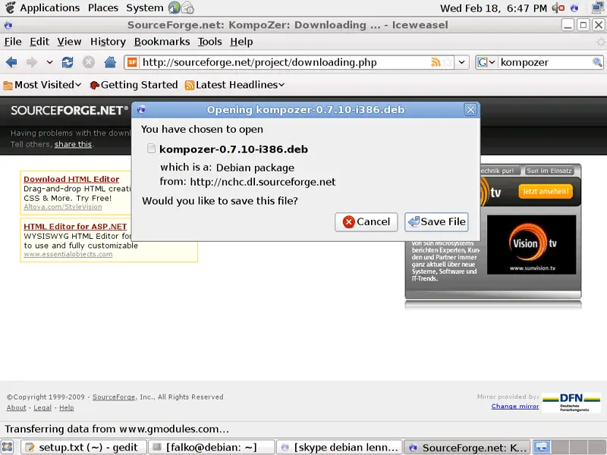Follow the 'share this' link
The width and height of the screenshot is (607, 455).
(73, 144)
